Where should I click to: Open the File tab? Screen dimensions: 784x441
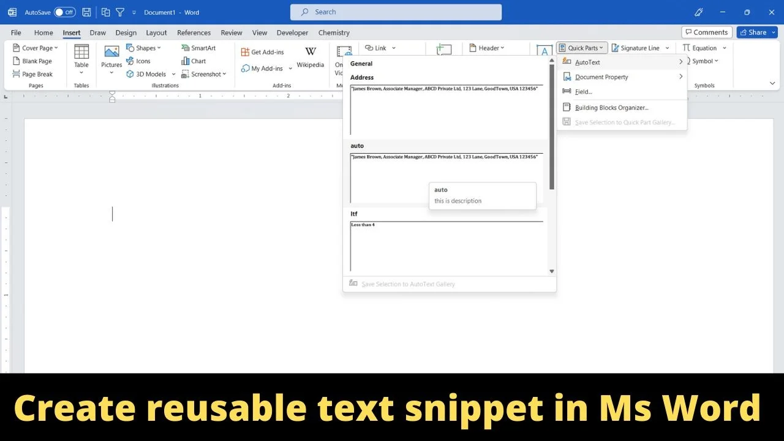tap(16, 33)
